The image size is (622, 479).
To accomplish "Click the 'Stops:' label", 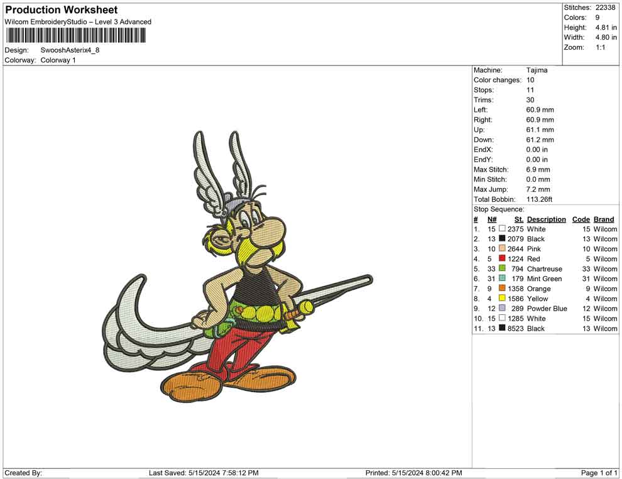I will (484, 90).
